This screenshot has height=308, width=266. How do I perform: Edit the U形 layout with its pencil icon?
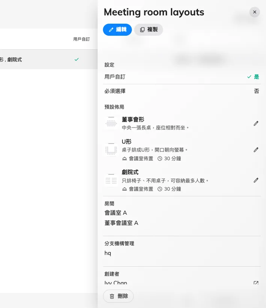coord(256,150)
